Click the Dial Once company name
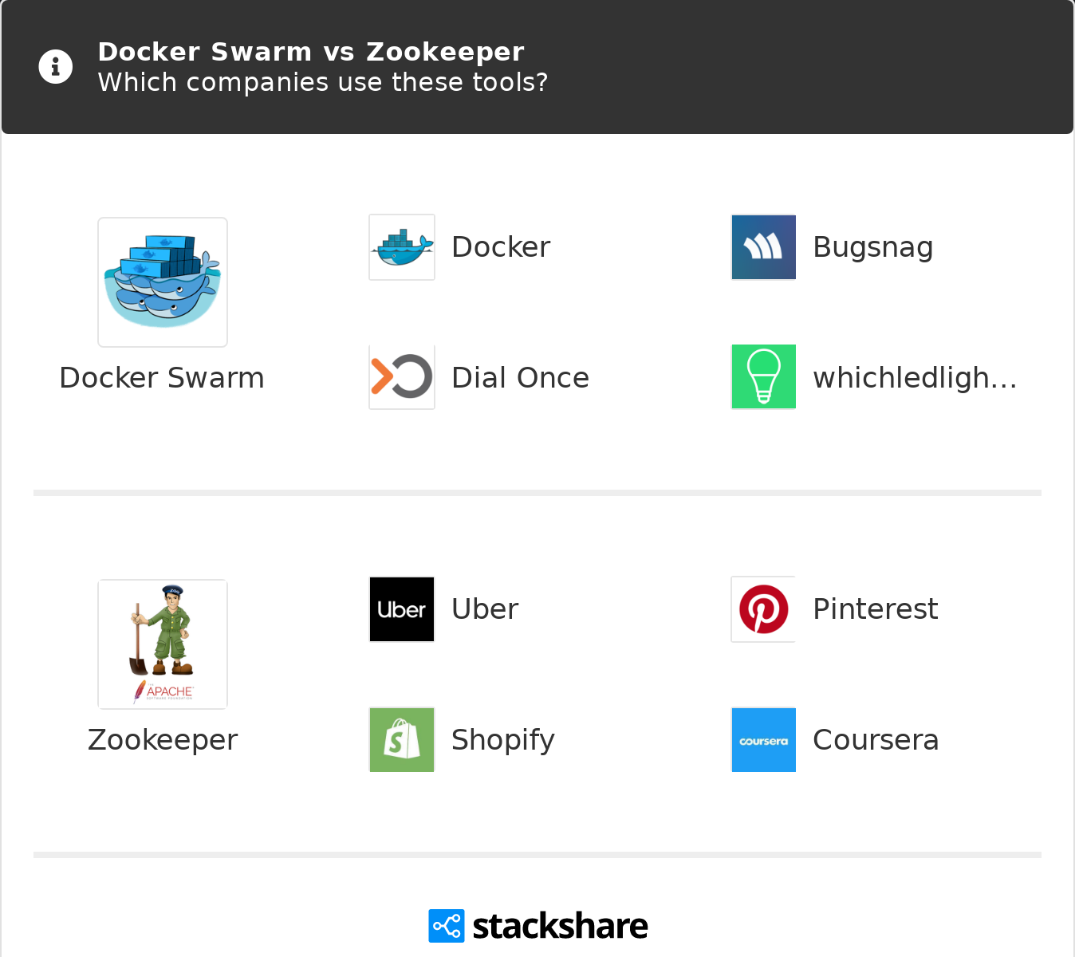This screenshot has width=1075, height=957. click(x=520, y=377)
